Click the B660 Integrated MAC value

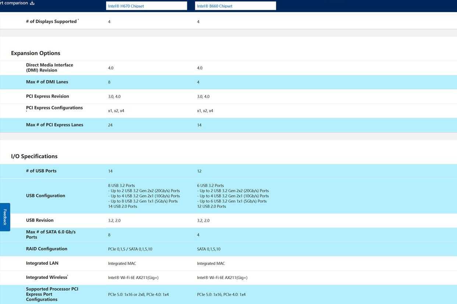click(211, 263)
